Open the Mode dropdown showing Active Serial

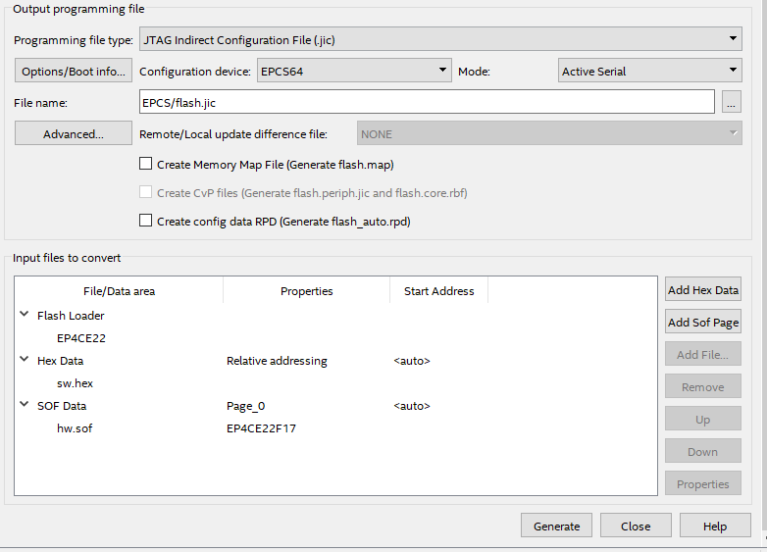[649, 71]
